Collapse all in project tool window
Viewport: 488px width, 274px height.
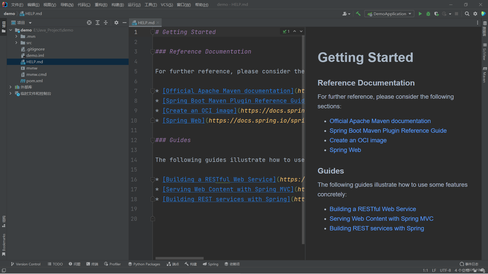coord(106,23)
